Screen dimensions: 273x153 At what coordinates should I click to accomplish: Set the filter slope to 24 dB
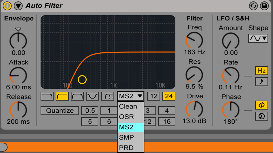(x=169, y=96)
